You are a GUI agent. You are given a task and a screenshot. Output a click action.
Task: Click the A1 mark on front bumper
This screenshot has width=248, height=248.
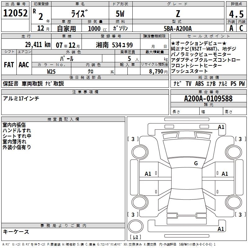coord(221,127)
